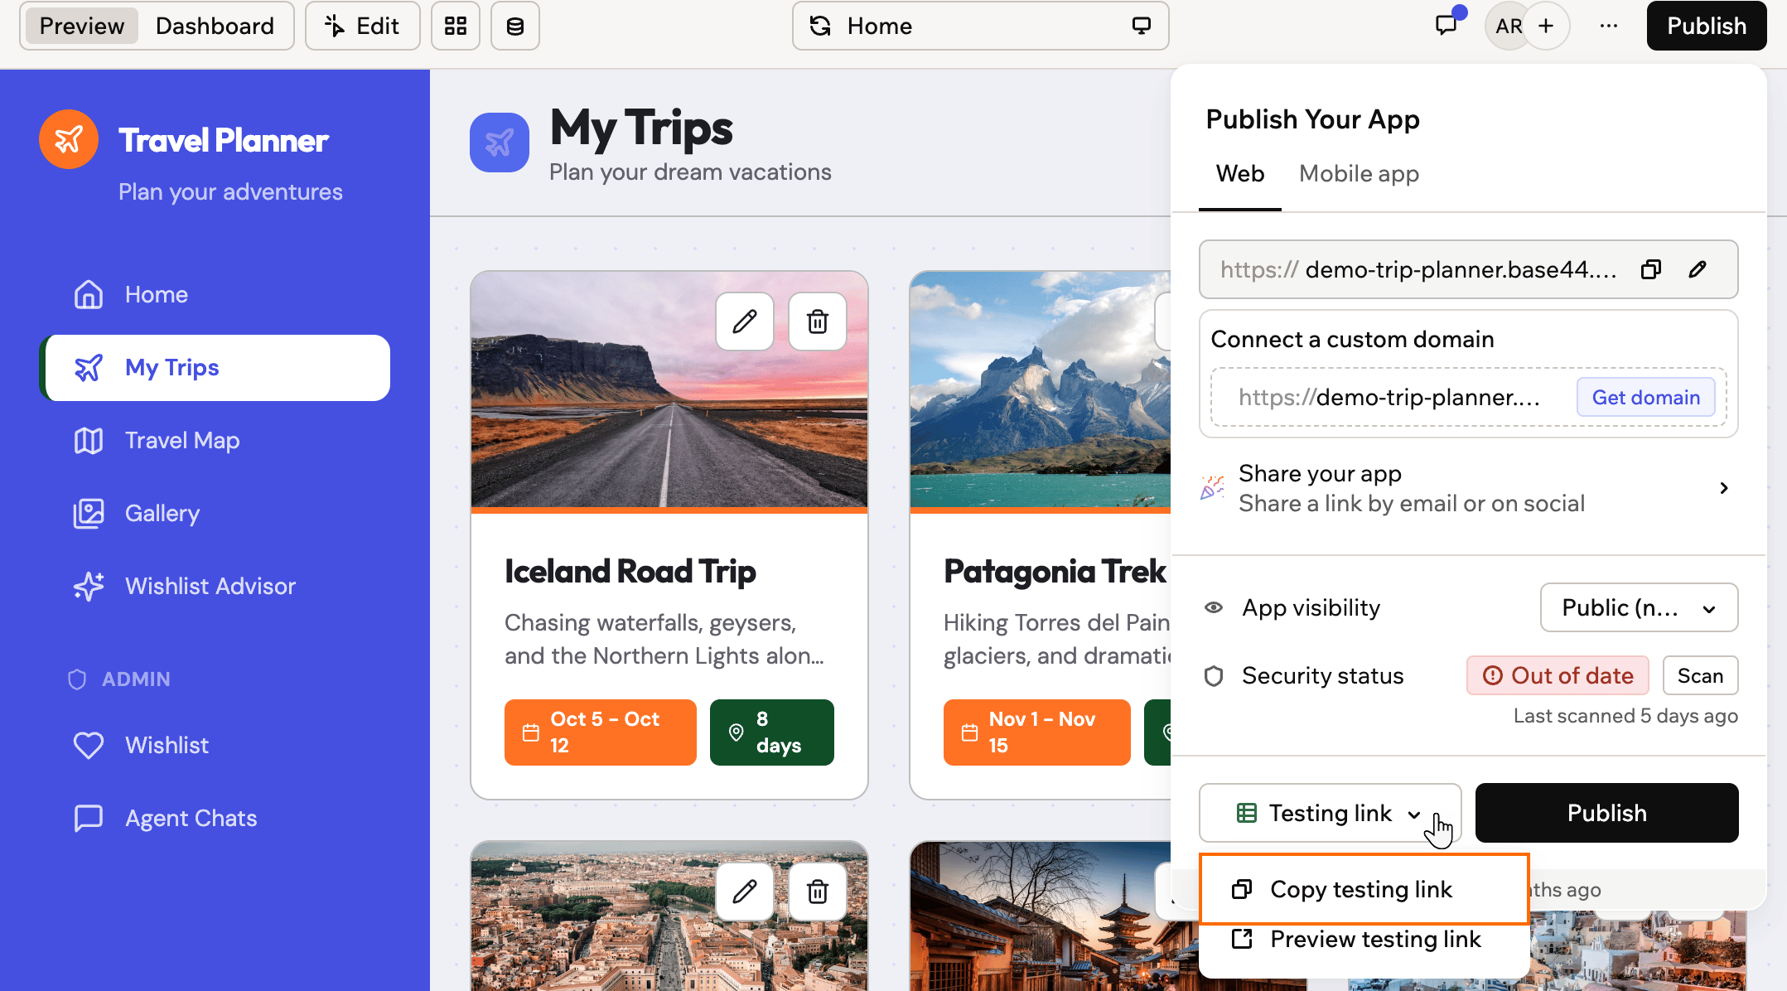
Task: Open Home in the sidebar
Action: [x=215, y=294]
